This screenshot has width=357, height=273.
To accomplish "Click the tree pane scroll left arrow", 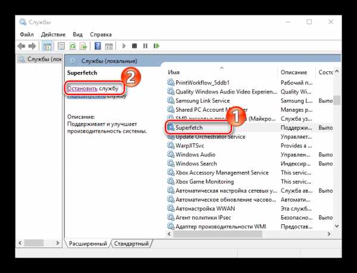I will click(x=20, y=243).
